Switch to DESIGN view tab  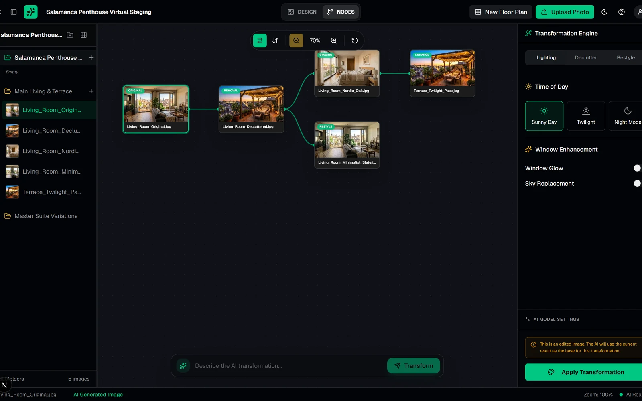(302, 12)
